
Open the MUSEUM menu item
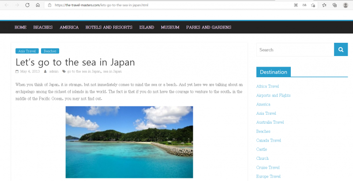170,27
